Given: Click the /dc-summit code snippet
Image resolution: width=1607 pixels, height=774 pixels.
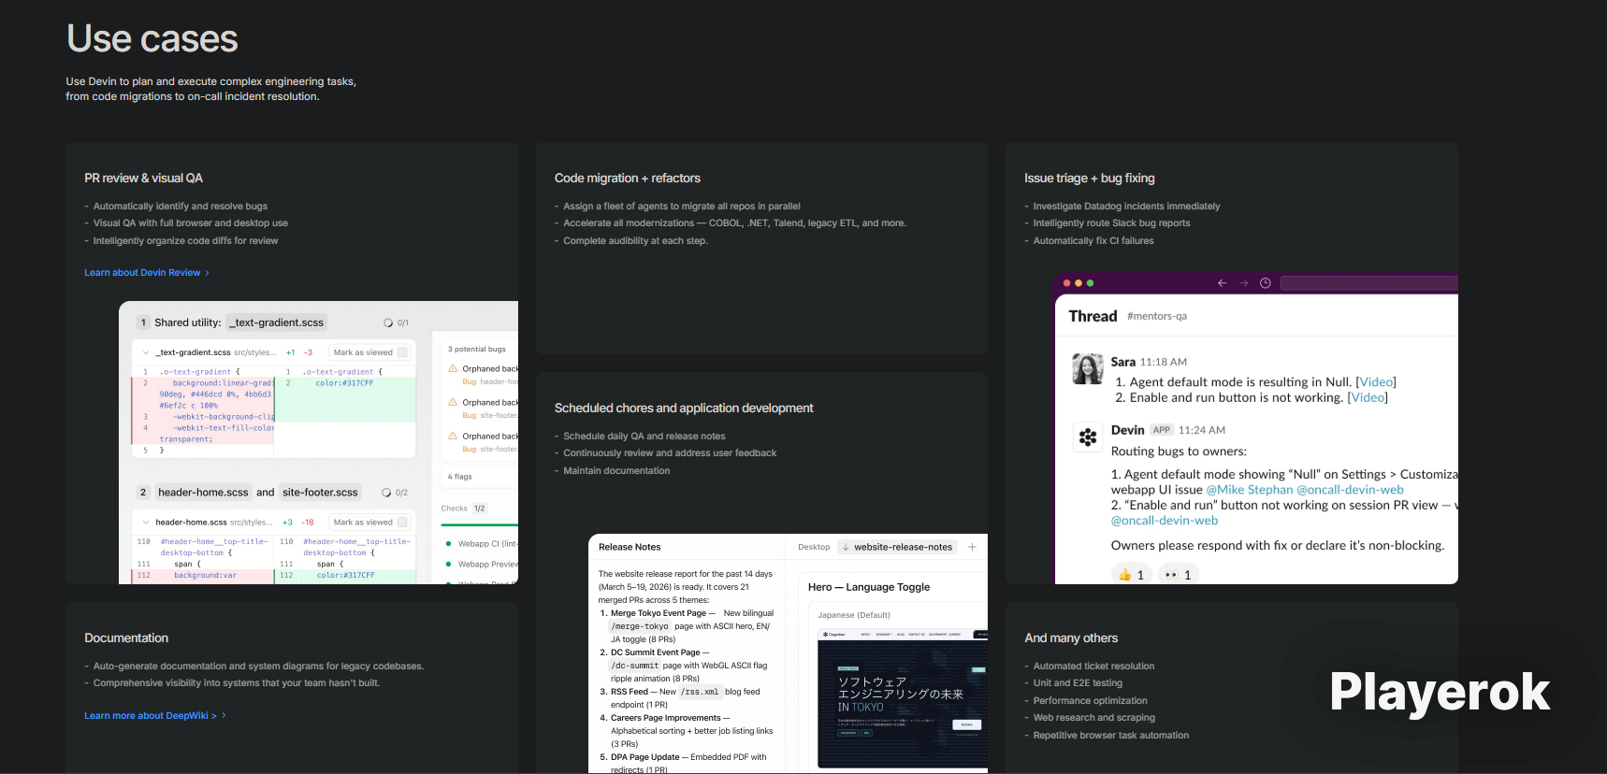Looking at the screenshot, I should 635,666.
